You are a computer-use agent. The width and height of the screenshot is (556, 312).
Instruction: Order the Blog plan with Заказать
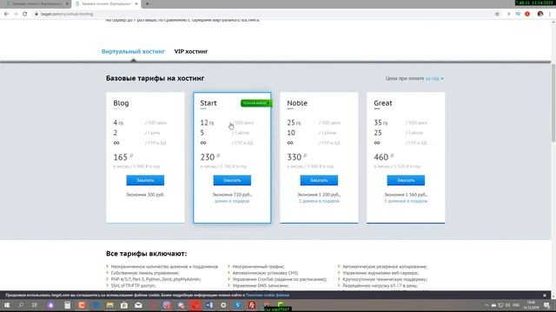pyautogui.click(x=145, y=180)
